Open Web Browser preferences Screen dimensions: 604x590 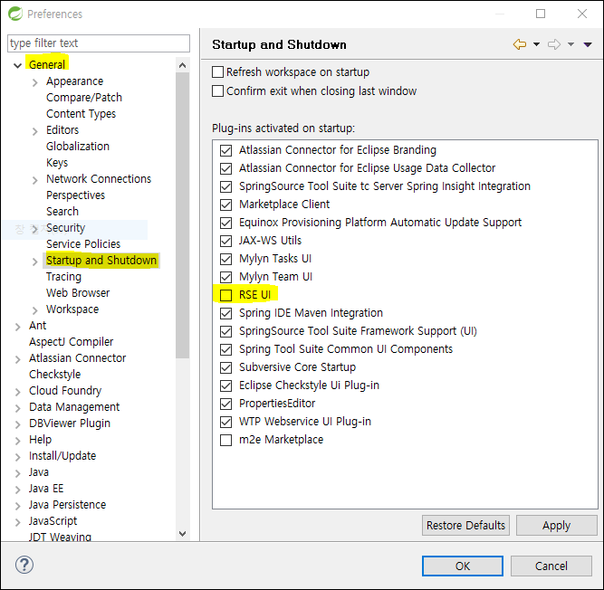tap(78, 293)
